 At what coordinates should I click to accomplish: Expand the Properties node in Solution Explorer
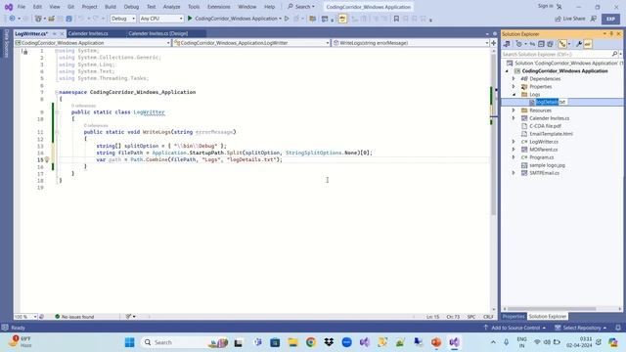pos(514,87)
